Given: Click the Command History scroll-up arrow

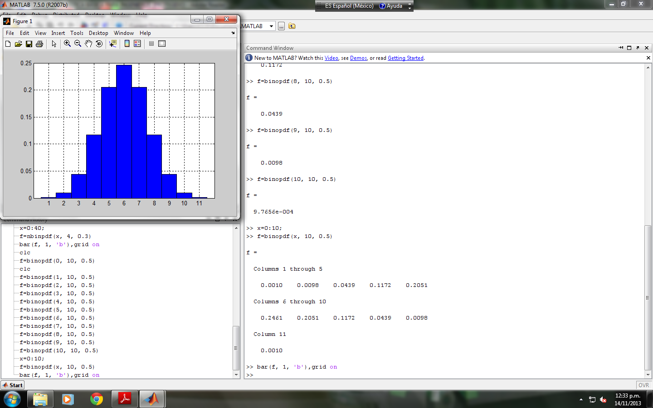Looking at the screenshot, I should click(236, 228).
